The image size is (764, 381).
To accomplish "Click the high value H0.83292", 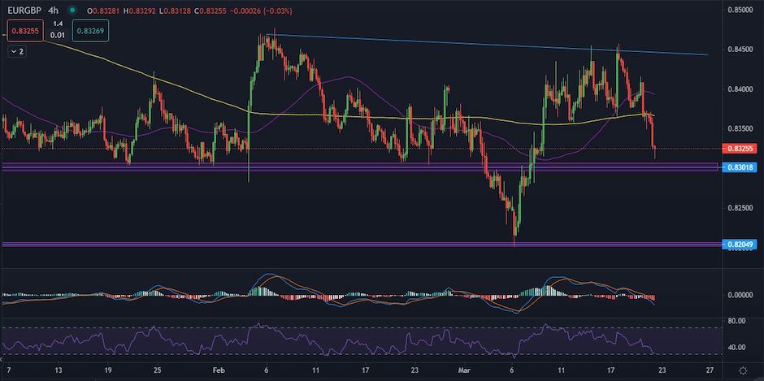I will (x=140, y=10).
